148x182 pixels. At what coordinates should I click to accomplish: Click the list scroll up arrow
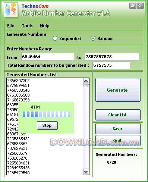point(86,81)
